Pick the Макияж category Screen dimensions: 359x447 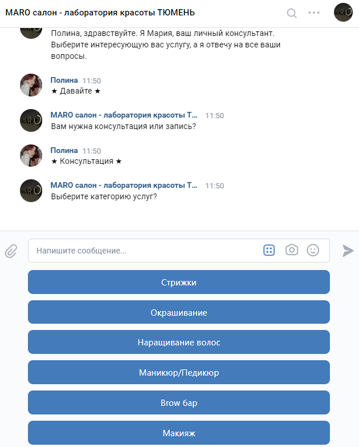coord(179,433)
